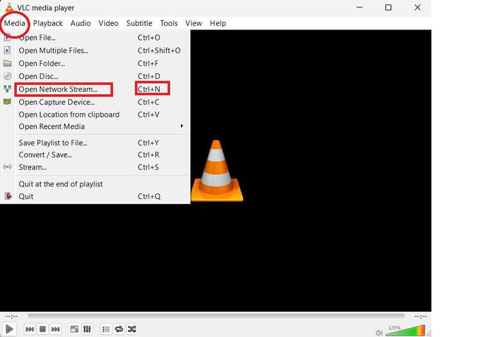Maximize the VLC media player window
The image size is (493, 337).
click(388, 7)
